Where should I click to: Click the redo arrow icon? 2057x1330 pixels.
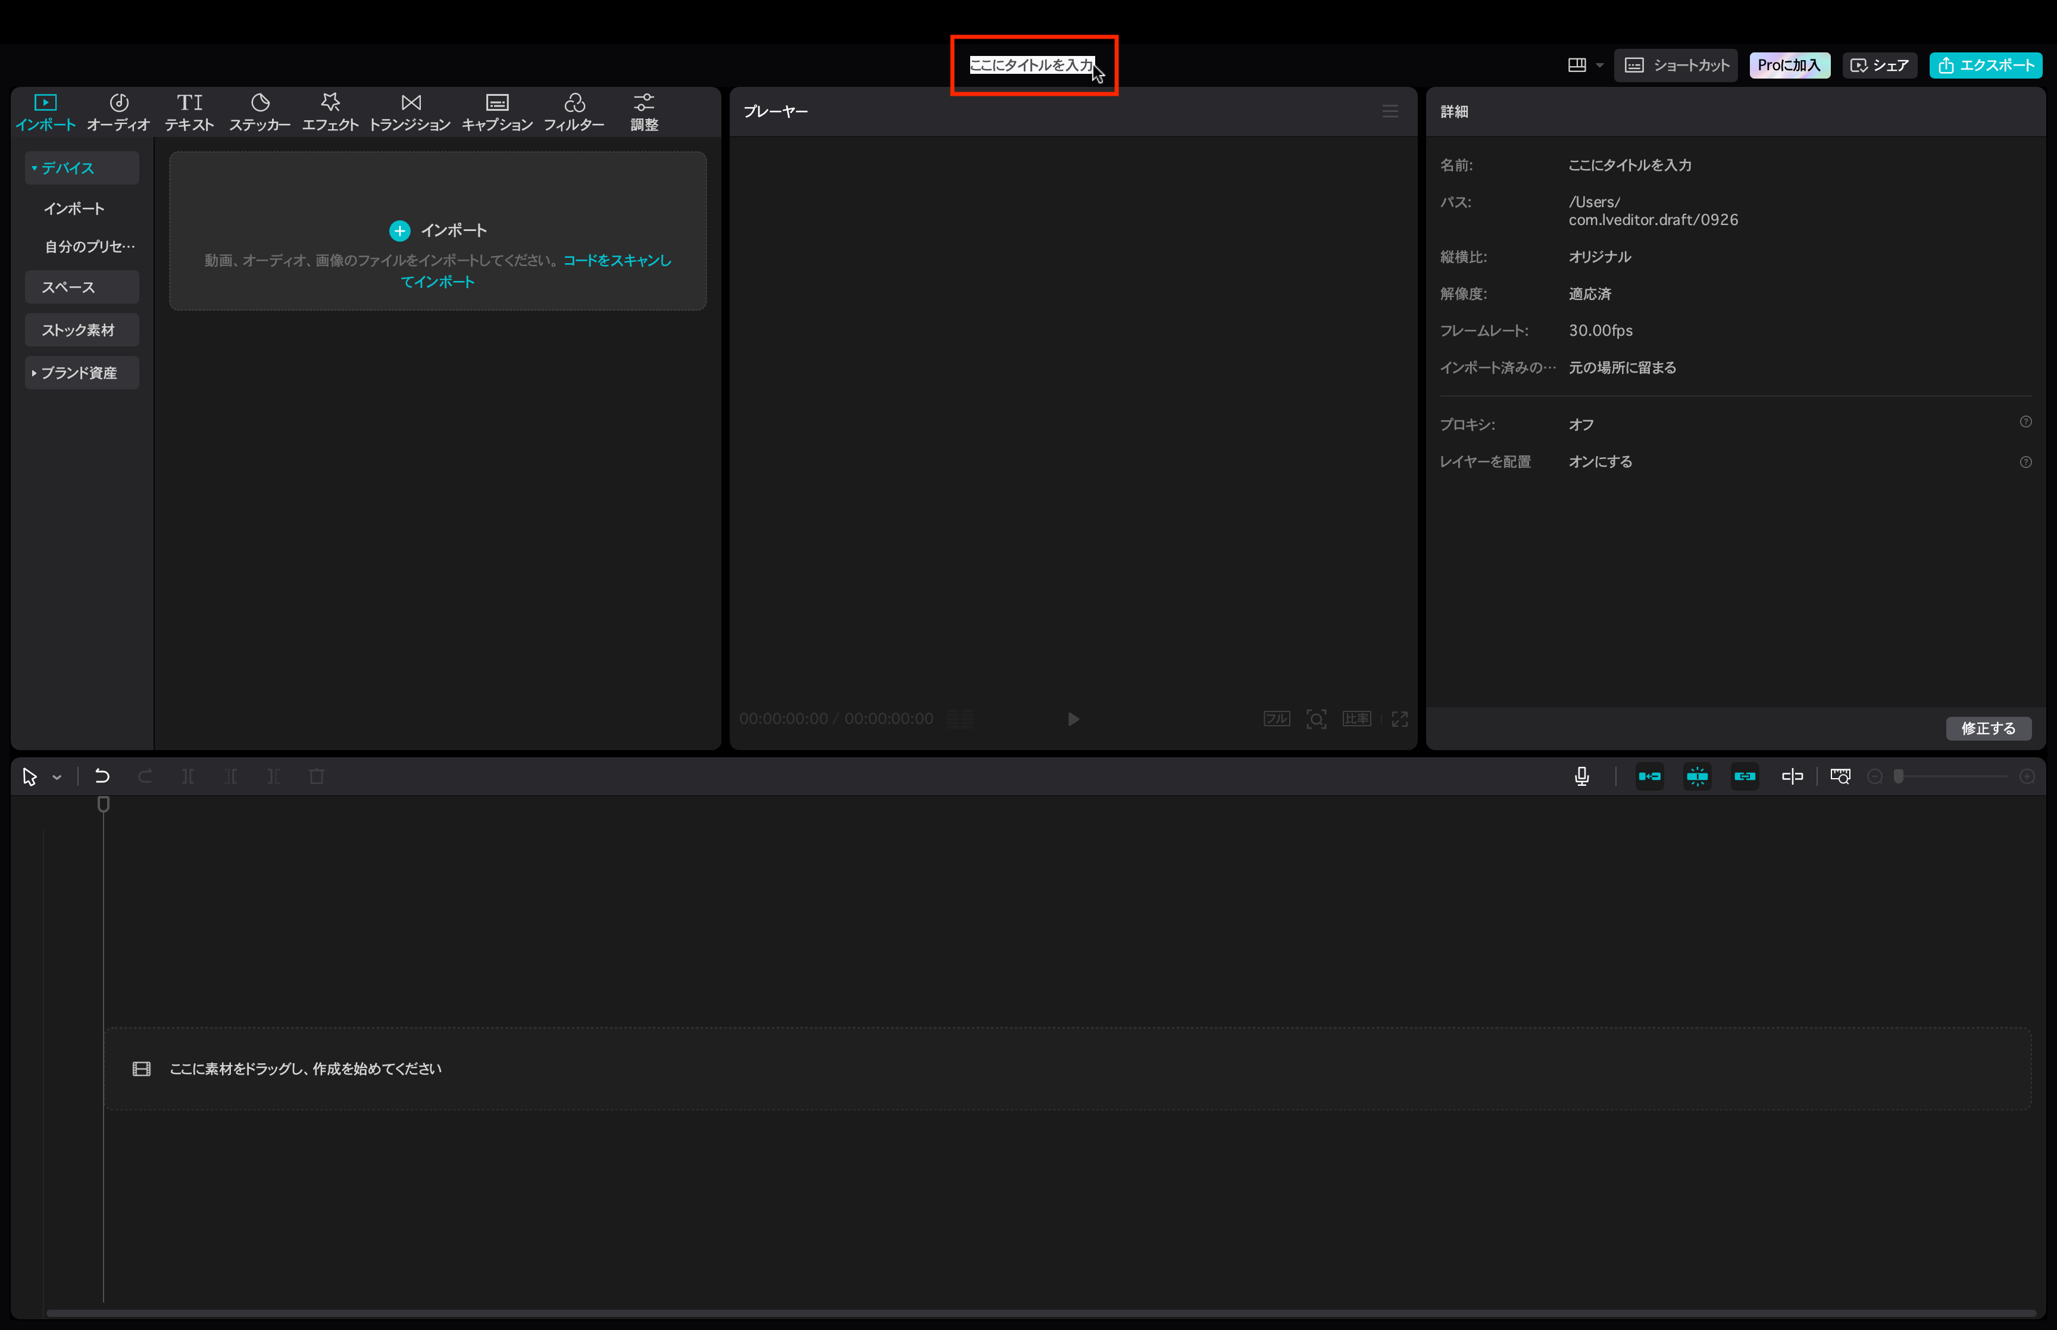[x=145, y=776]
